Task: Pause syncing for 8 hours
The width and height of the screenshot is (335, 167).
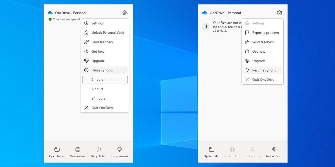Action: point(105,89)
